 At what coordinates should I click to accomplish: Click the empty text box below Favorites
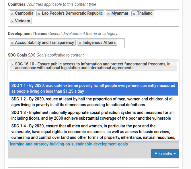pos(93,163)
